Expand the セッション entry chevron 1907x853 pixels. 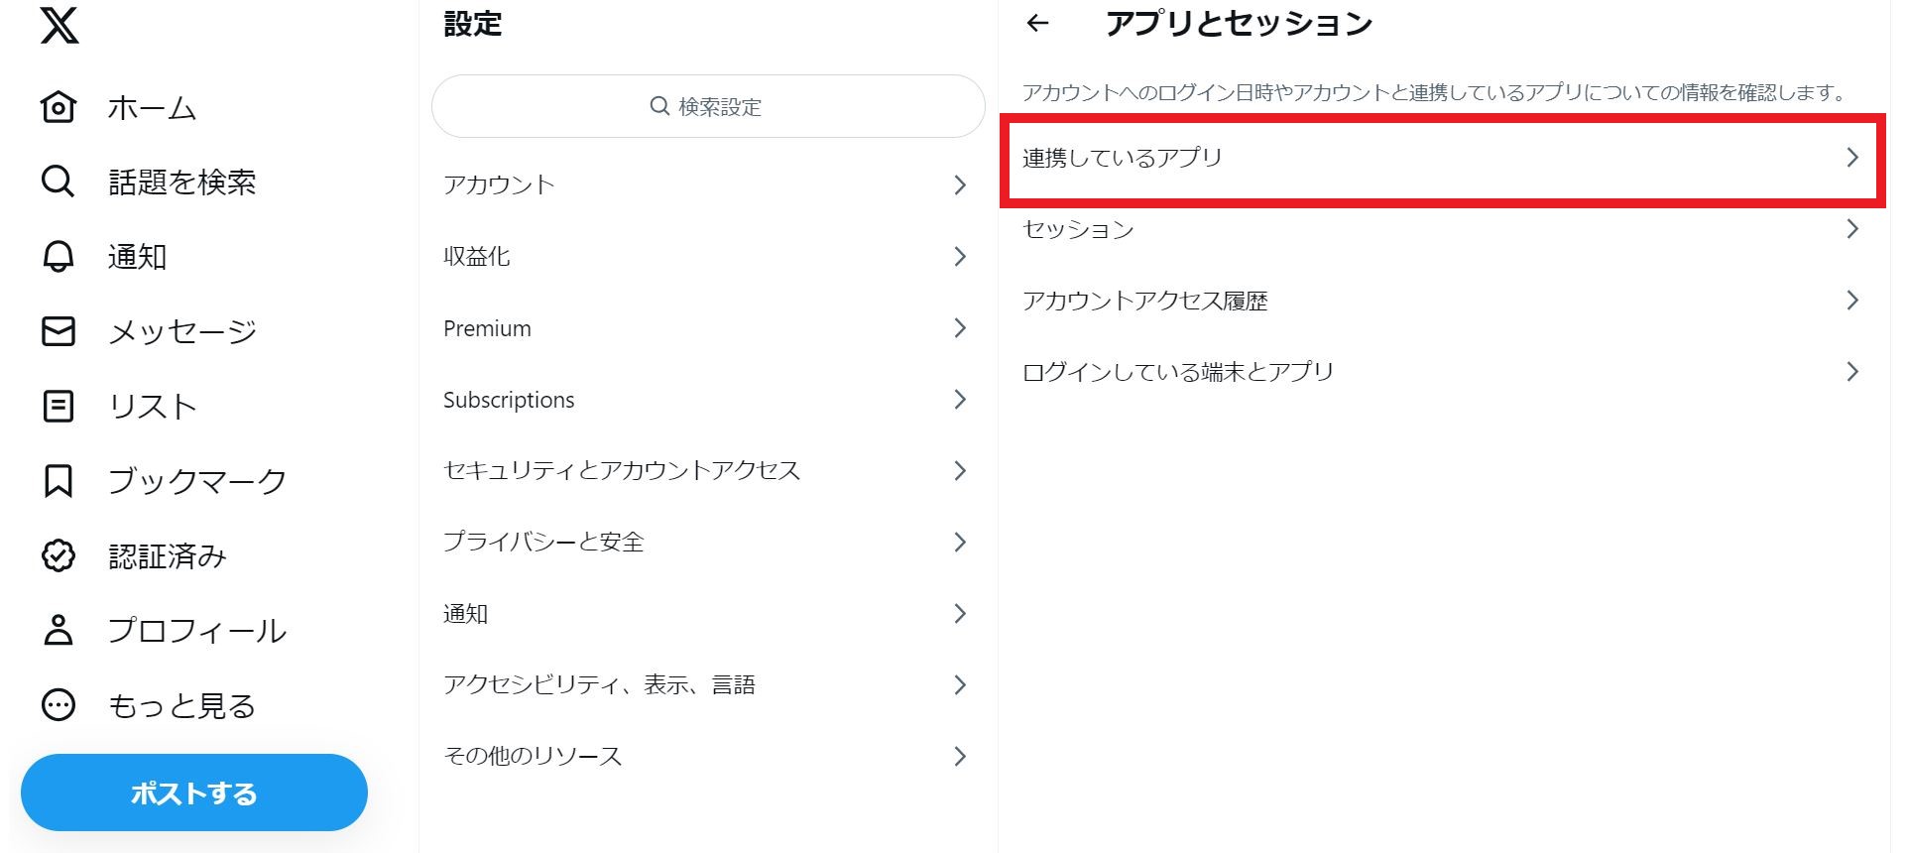pos(1852,228)
